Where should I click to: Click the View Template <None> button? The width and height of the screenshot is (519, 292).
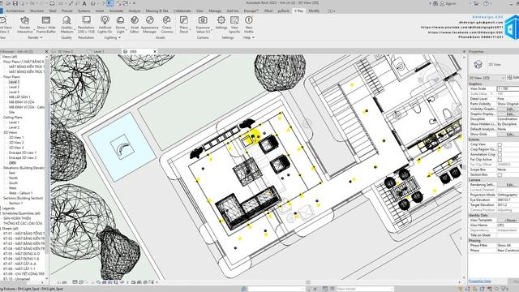(x=509, y=220)
